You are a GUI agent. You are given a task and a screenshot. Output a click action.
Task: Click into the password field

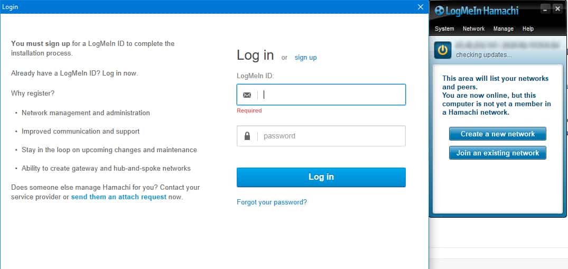click(333, 136)
